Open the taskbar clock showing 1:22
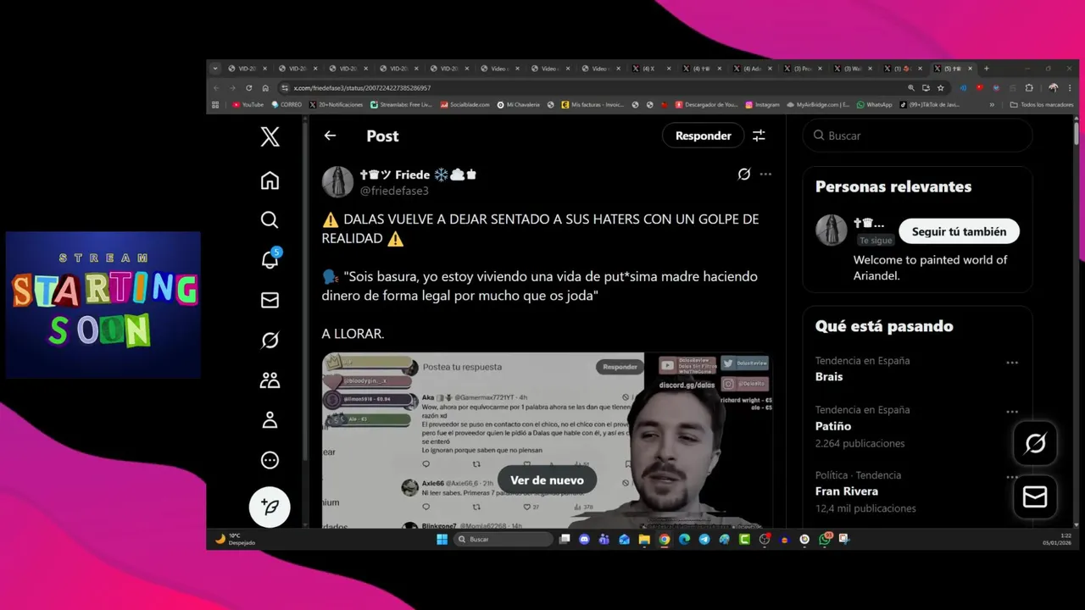 point(1059,539)
